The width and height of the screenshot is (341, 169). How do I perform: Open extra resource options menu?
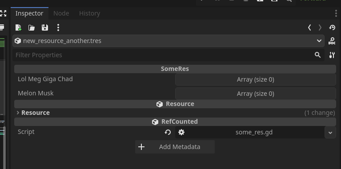[58, 28]
